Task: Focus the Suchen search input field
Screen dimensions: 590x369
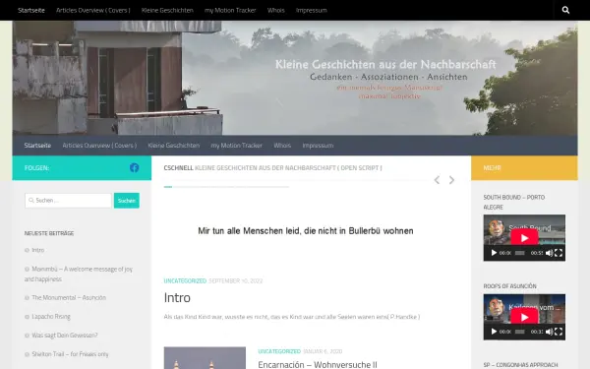Action: tap(68, 201)
